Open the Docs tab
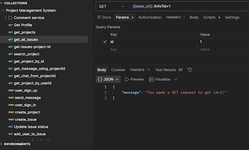Viewport: 249px width, 150px height. coord(104,17)
